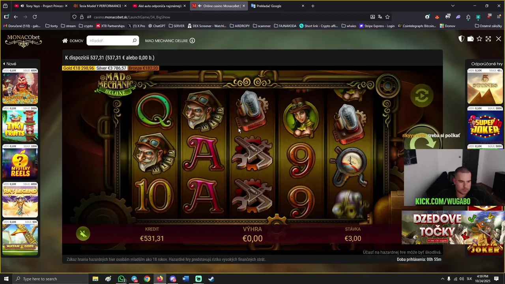Viewport: 505px width, 284px height.
Task: Open the XTB Partnerships bookmark
Action: coord(110,26)
